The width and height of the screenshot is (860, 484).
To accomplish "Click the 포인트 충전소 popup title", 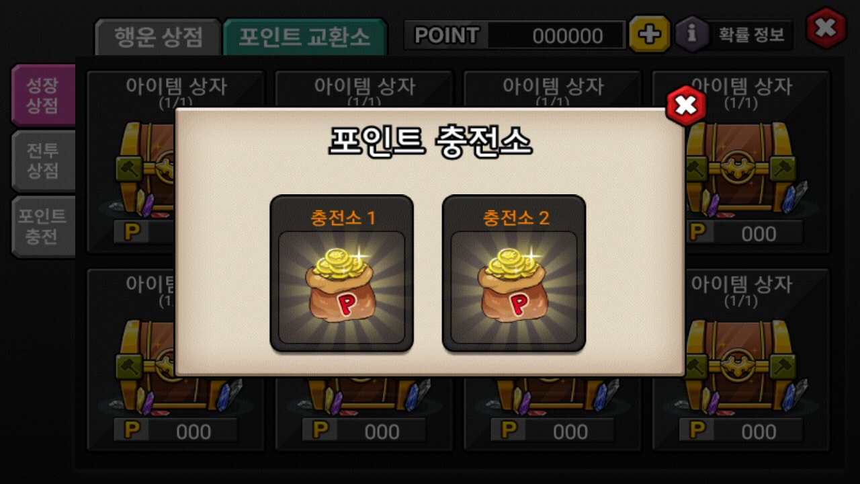I will coord(430,142).
